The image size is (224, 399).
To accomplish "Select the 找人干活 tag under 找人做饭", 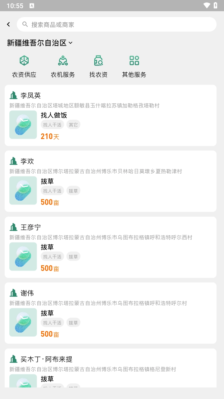I will pyautogui.click(x=52, y=125).
